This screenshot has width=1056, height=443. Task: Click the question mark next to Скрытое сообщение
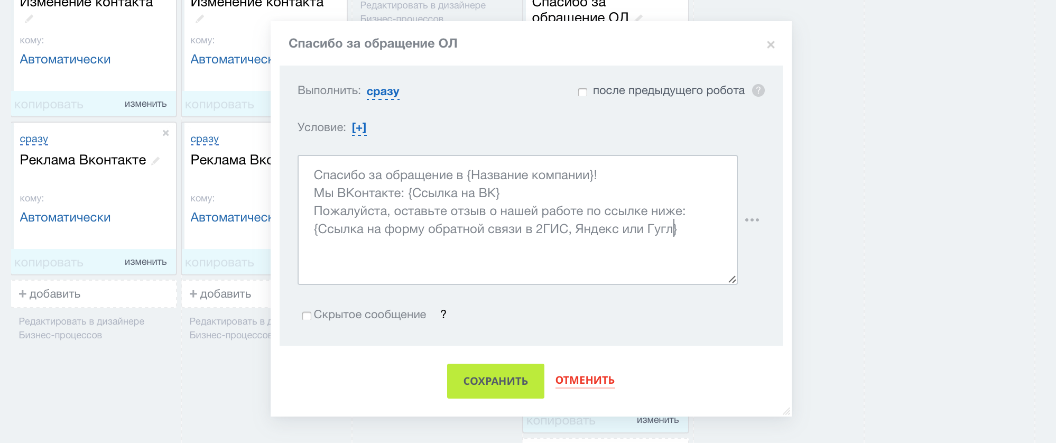443,315
